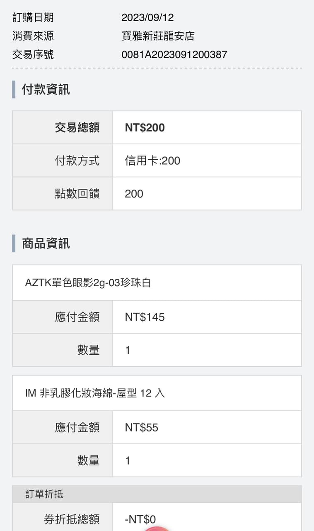The height and width of the screenshot is (531, 314).
Task: Open the IM 非乳膠化妝海綿 product entry
Action: [x=95, y=393]
